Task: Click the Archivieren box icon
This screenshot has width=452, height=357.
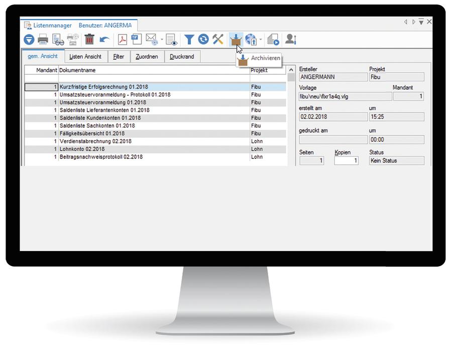Action: [235, 39]
